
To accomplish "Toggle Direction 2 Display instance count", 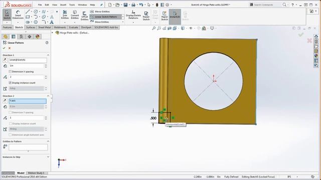I will (11, 123).
